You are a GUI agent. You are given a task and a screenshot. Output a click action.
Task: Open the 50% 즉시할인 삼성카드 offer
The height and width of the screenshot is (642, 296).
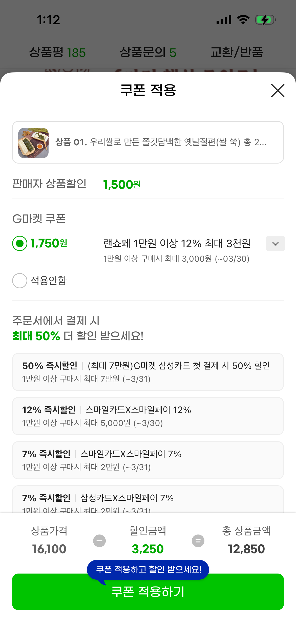click(148, 372)
